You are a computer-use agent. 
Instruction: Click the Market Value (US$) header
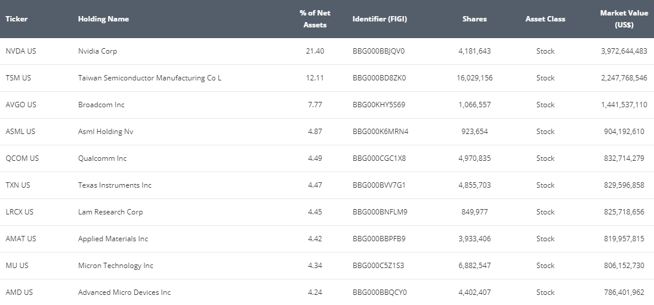pyautogui.click(x=624, y=18)
